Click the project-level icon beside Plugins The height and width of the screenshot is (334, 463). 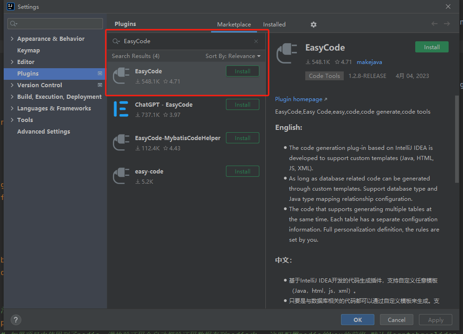pyautogui.click(x=100, y=73)
